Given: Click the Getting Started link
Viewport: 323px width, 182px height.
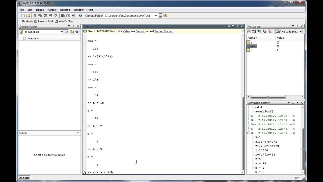Looking at the screenshot, I should [164, 31].
